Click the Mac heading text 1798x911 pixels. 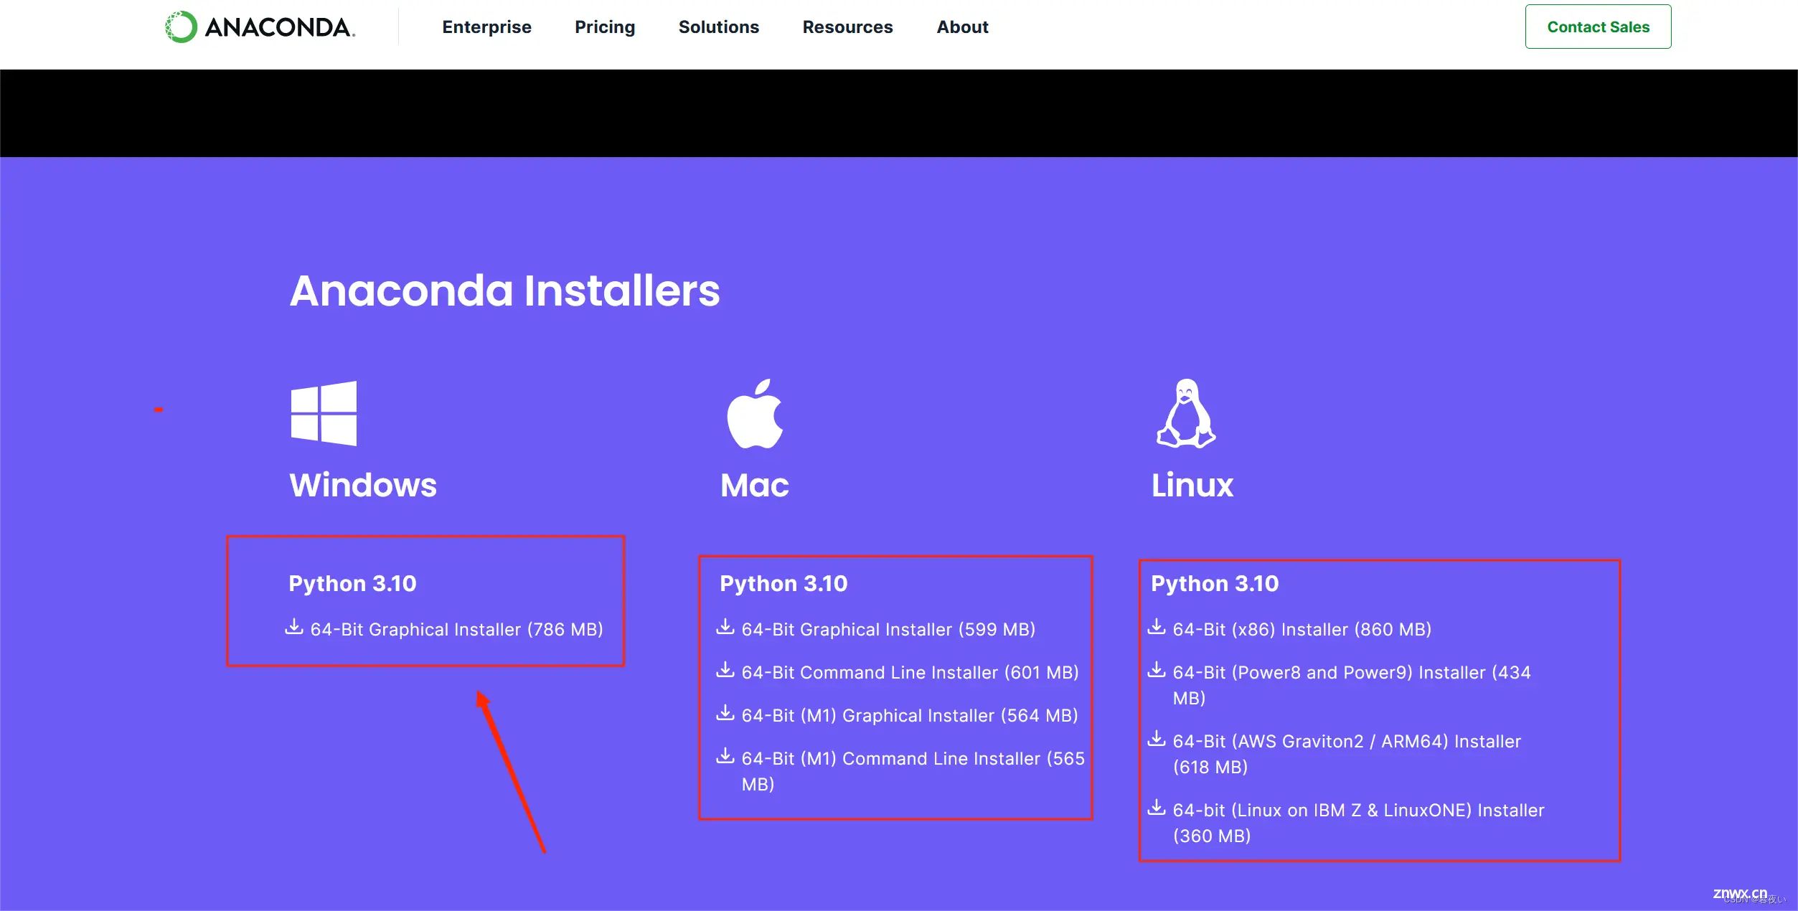point(755,485)
